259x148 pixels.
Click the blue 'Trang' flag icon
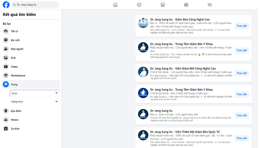[x=6, y=84]
